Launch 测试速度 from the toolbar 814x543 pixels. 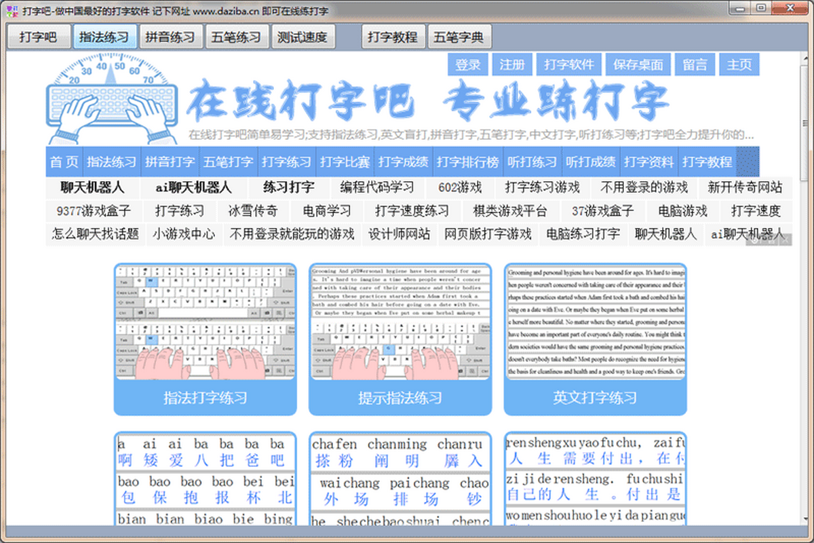tap(303, 37)
